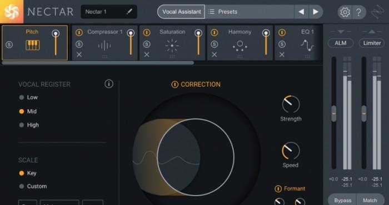389x205 pixels.
Task: Remove the Saturation module
Action: (147, 54)
